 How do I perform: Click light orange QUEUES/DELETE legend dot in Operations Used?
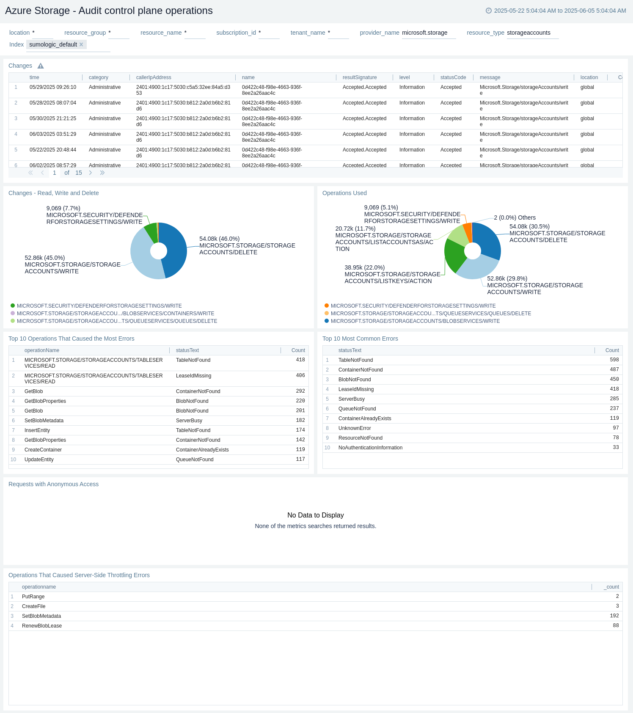click(x=327, y=313)
